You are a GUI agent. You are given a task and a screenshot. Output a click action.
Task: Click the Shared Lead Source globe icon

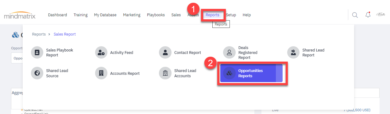tap(37, 73)
